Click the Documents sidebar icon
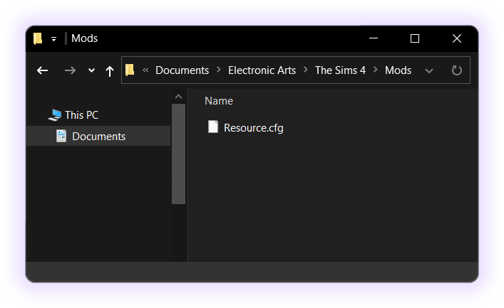This screenshot has width=504, height=308. click(x=61, y=136)
